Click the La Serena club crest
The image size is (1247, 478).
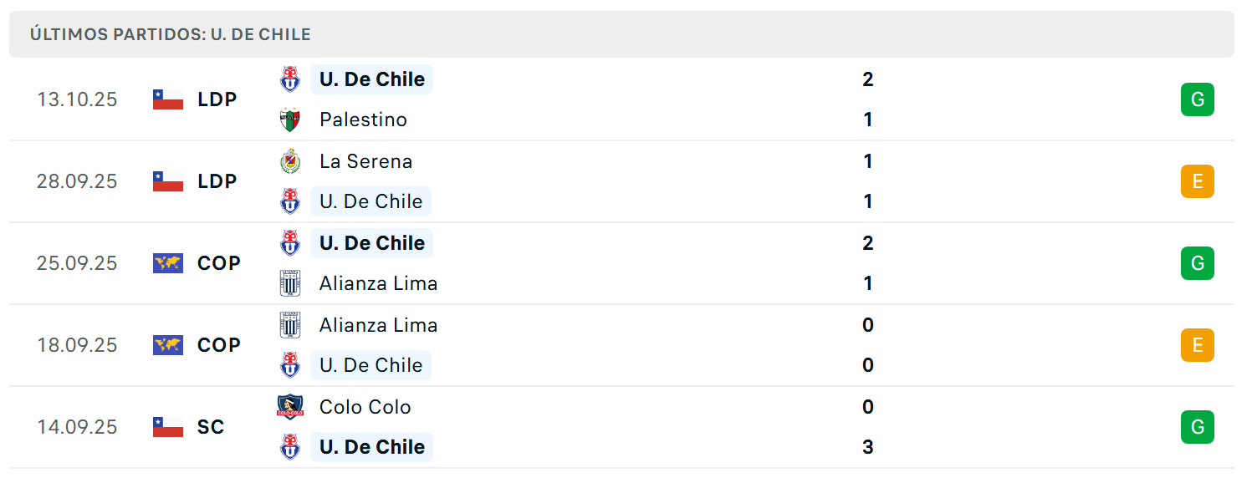click(x=290, y=161)
